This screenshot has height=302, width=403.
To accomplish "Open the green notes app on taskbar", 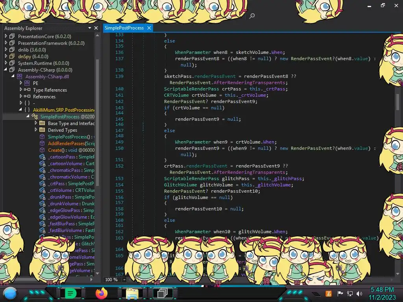I will tap(71, 293).
